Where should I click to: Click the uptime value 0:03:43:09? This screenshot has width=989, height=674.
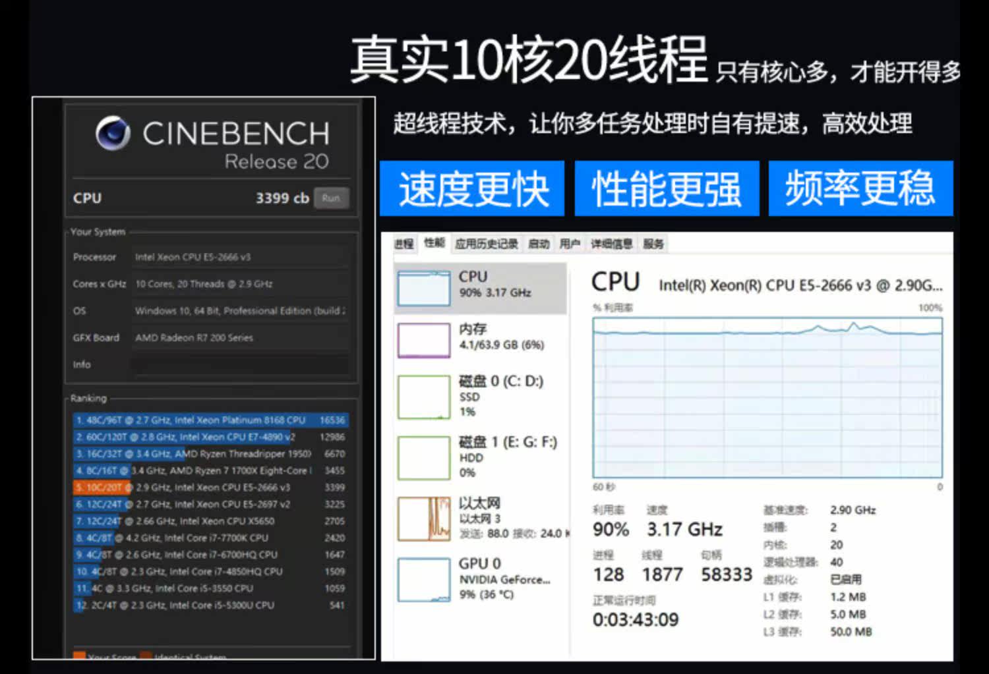636,620
